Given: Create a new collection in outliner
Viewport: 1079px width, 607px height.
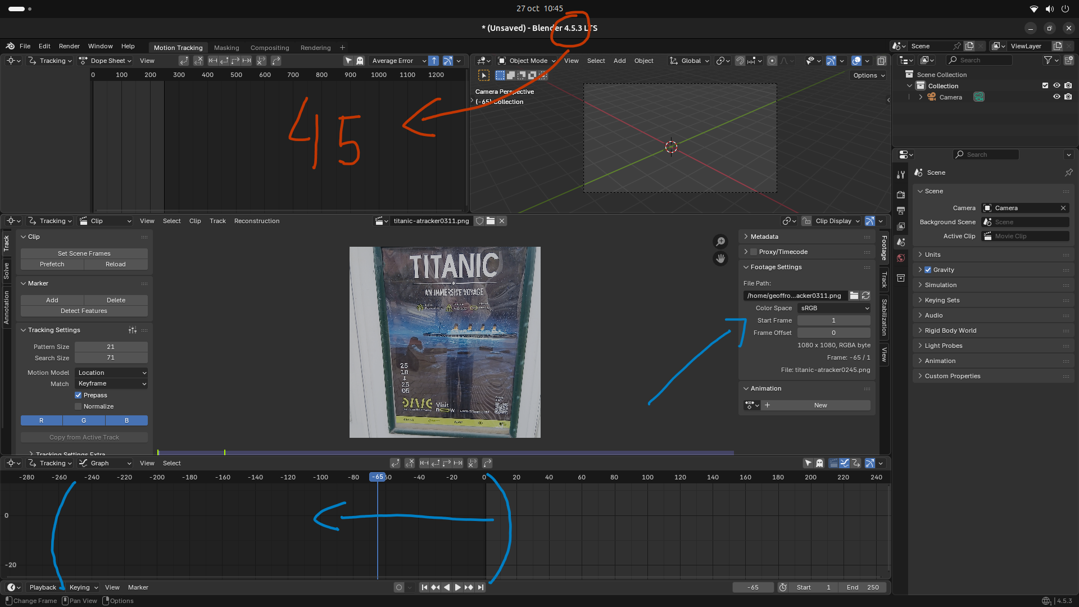Looking at the screenshot, I should tap(1068, 60).
